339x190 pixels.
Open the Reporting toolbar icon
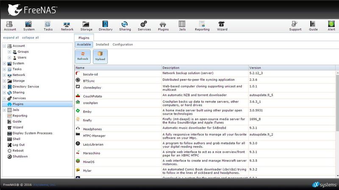tap(202, 26)
